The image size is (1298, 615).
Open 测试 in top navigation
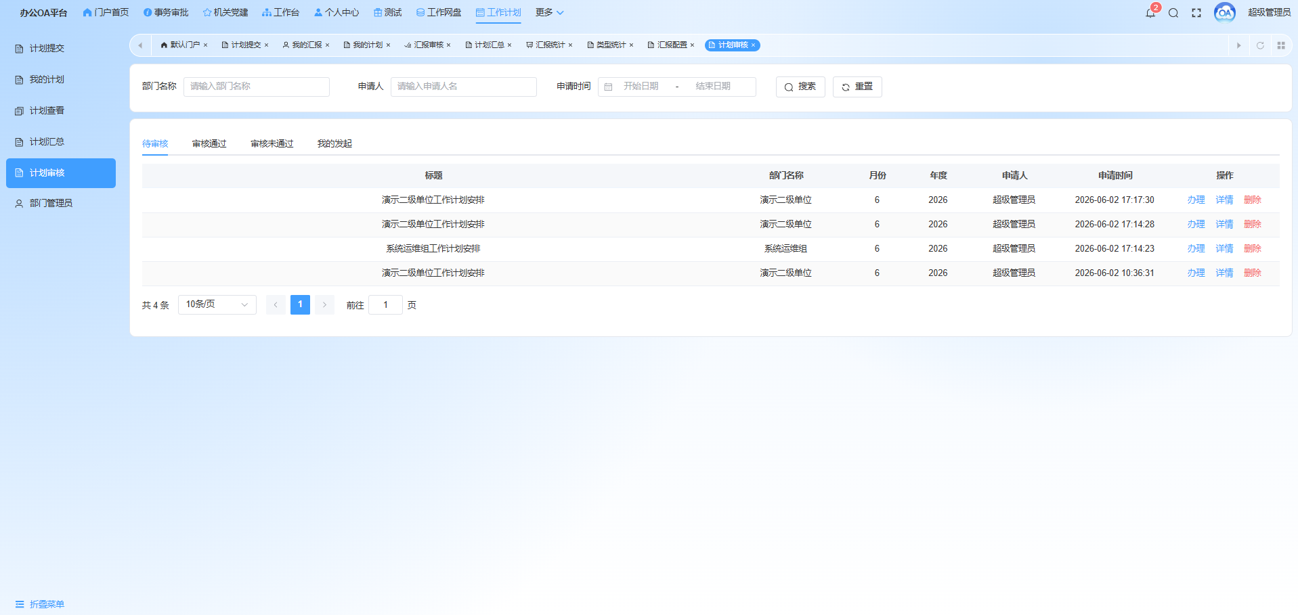click(387, 12)
